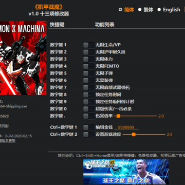185x185 pixels.
Task: Click the game speed value 2.5
Action: 170,135
